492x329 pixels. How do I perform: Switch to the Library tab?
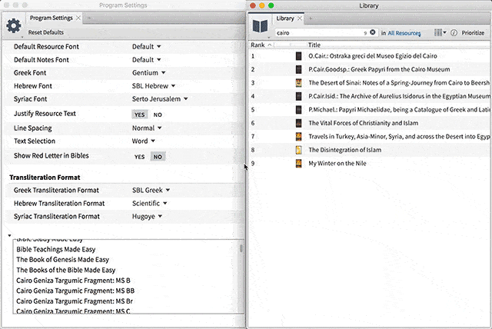tap(285, 18)
